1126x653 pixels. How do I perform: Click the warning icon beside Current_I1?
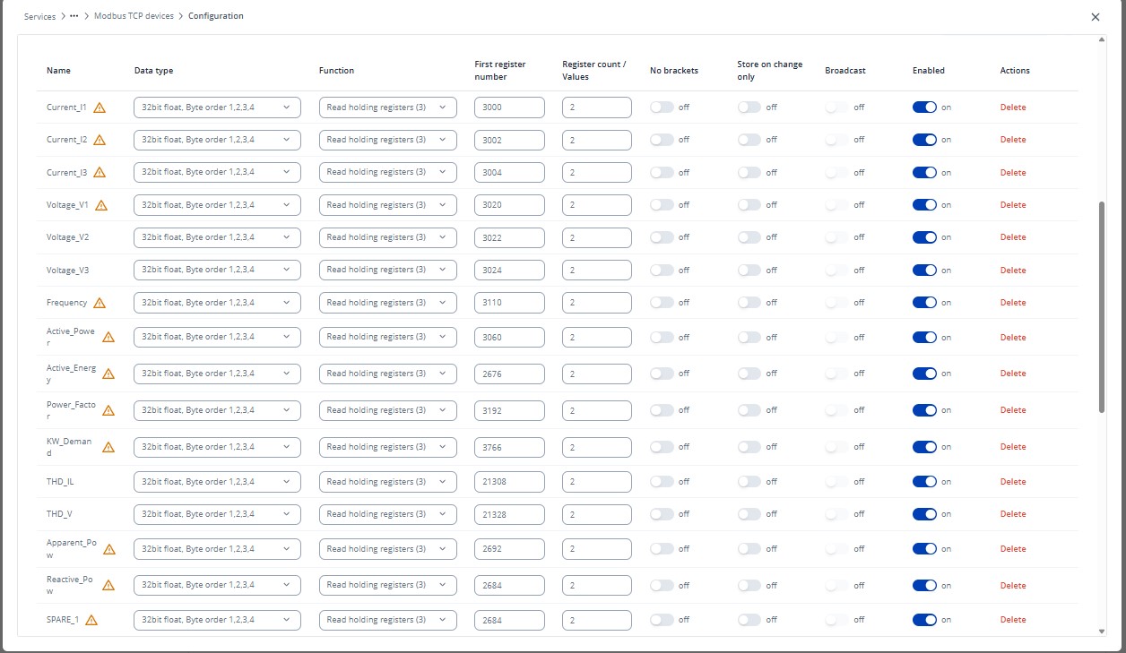(x=100, y=107)
